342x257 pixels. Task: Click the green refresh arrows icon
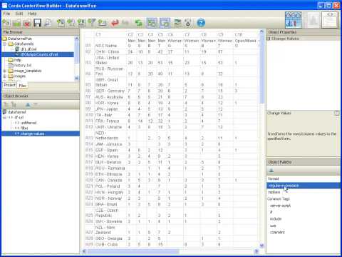coord(138,23)
